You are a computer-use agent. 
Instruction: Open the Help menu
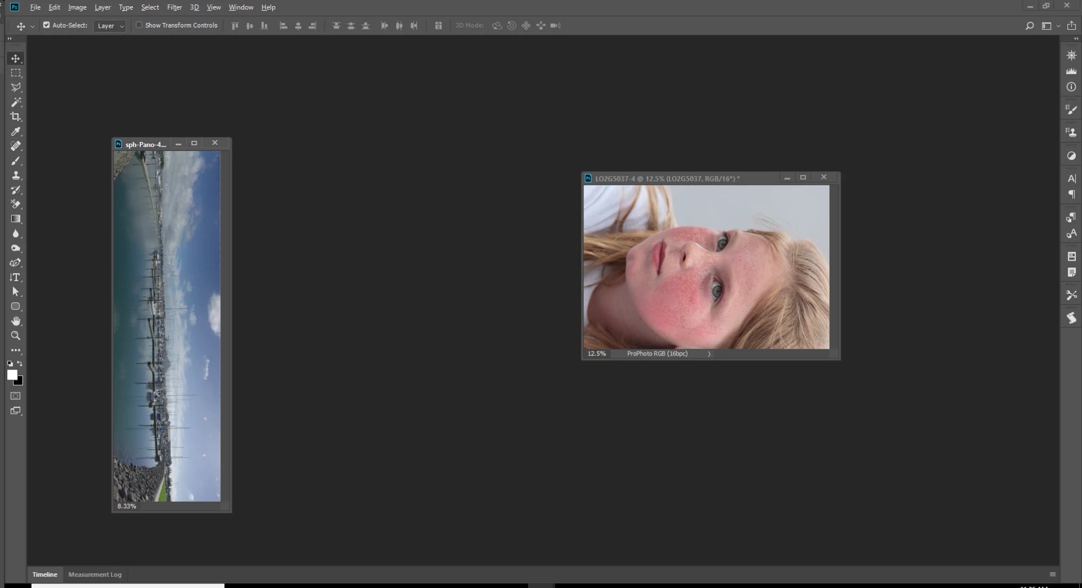(268, 7)
